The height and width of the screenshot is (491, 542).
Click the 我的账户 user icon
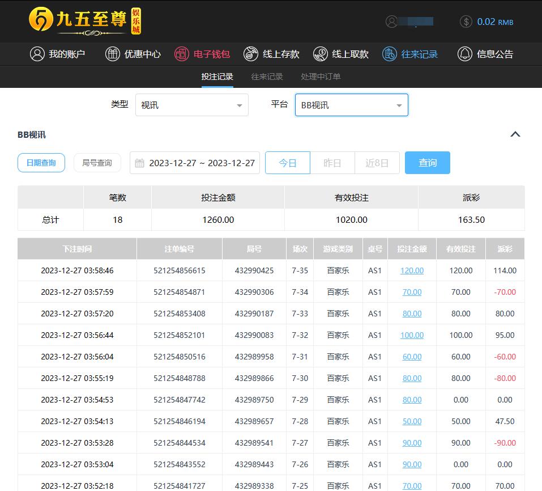pos(37,54)
